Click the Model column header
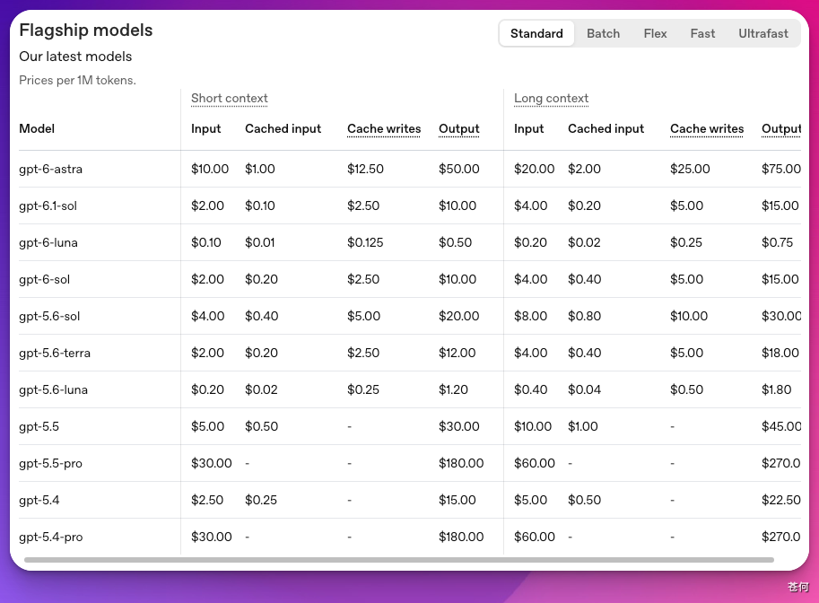This screenshot has width=819, height=603. click(x=37, y=128)
